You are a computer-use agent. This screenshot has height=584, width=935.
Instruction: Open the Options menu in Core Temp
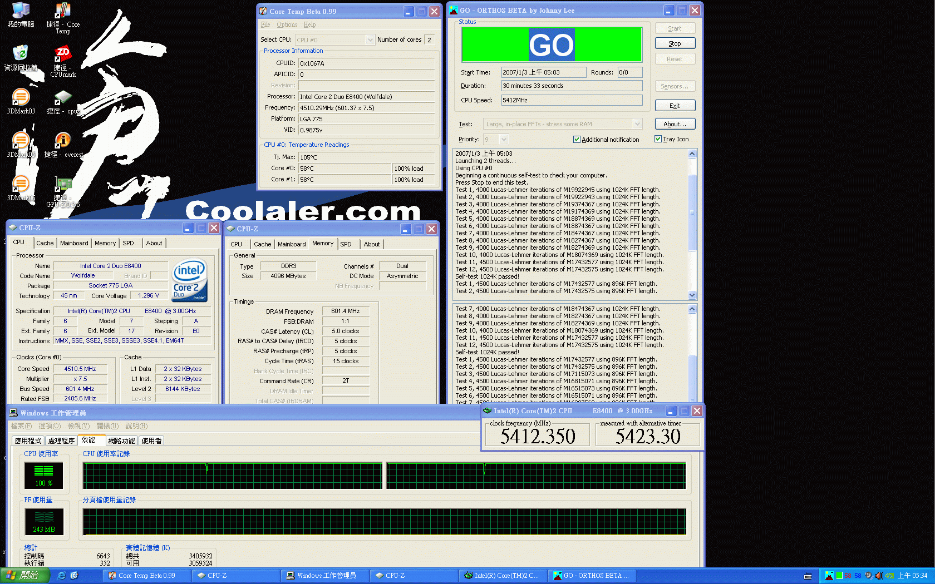tap(287, 24)
